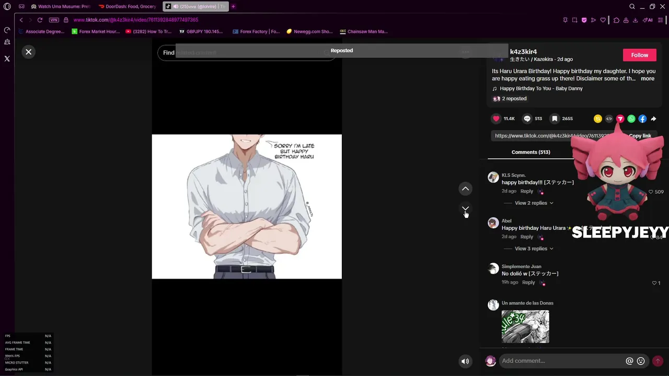The width and height of the screenshot is (669, 376).
Task: Open the Opera ad blocker shield
Action: tap(584, 20)
